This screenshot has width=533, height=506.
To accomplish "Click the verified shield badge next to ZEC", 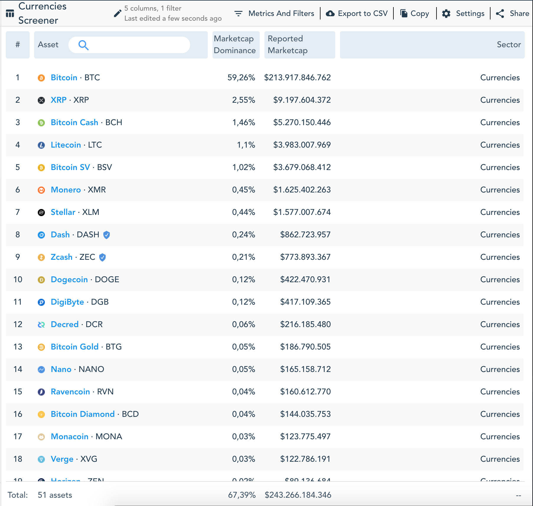I will point(102,257).
